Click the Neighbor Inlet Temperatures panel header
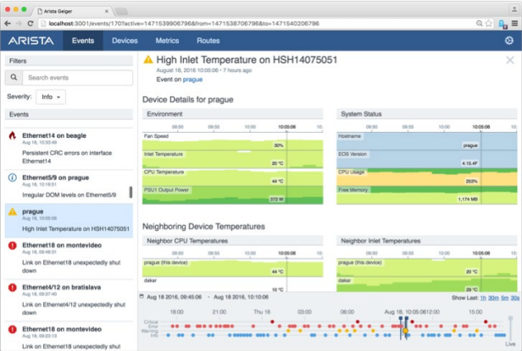This screenshot has width=522, height=351. point(427,241)
